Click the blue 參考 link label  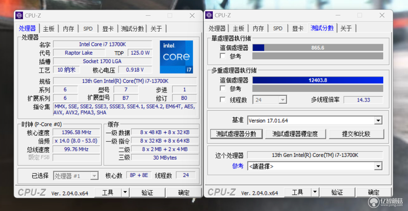(x=238, y=166)
